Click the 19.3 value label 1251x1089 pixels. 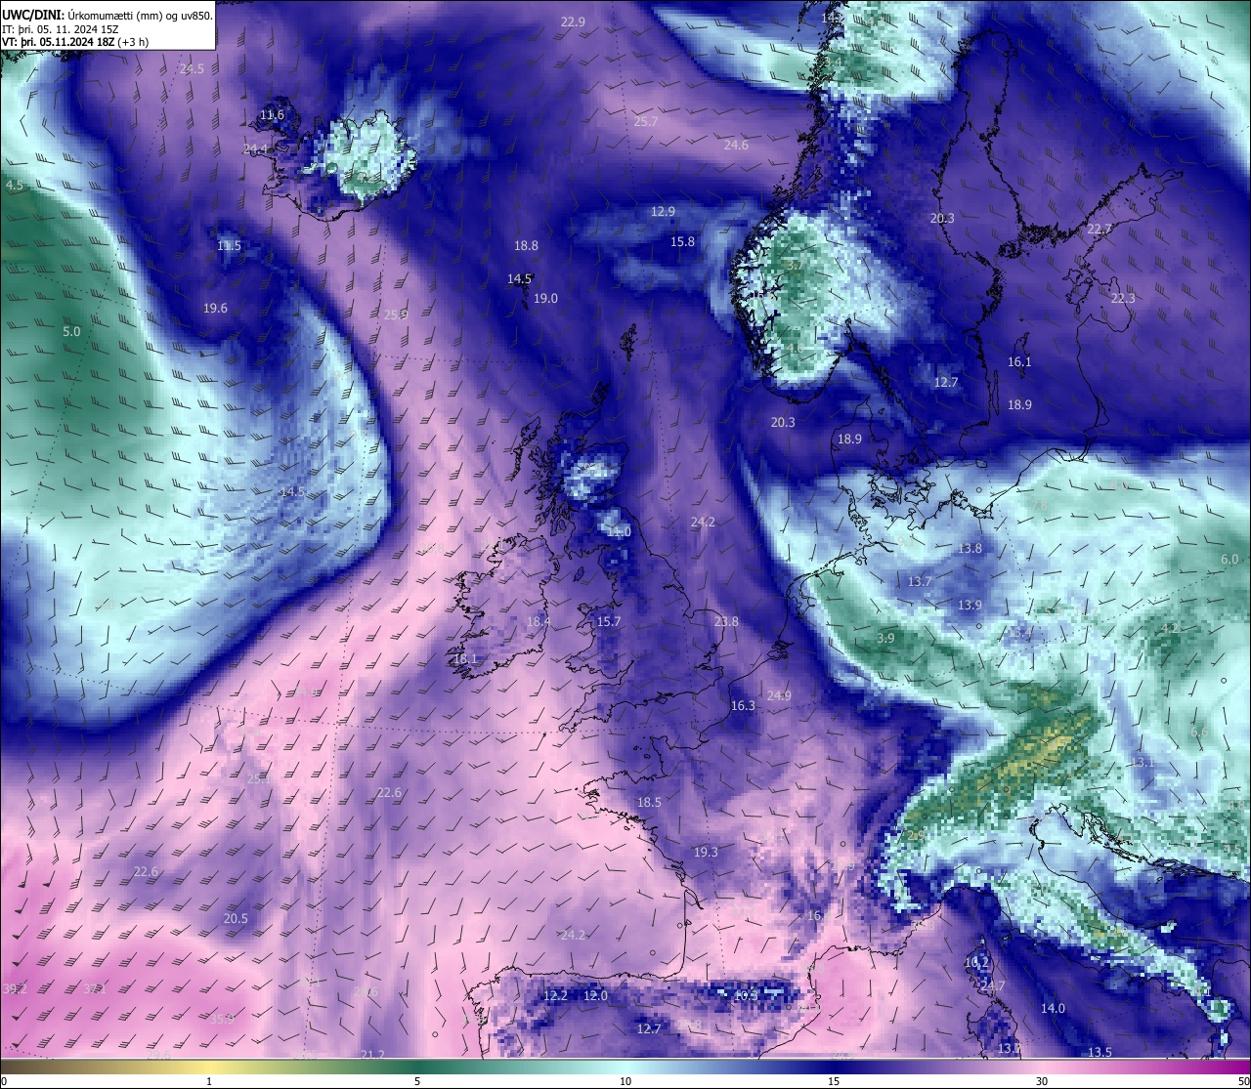(706, 853)
